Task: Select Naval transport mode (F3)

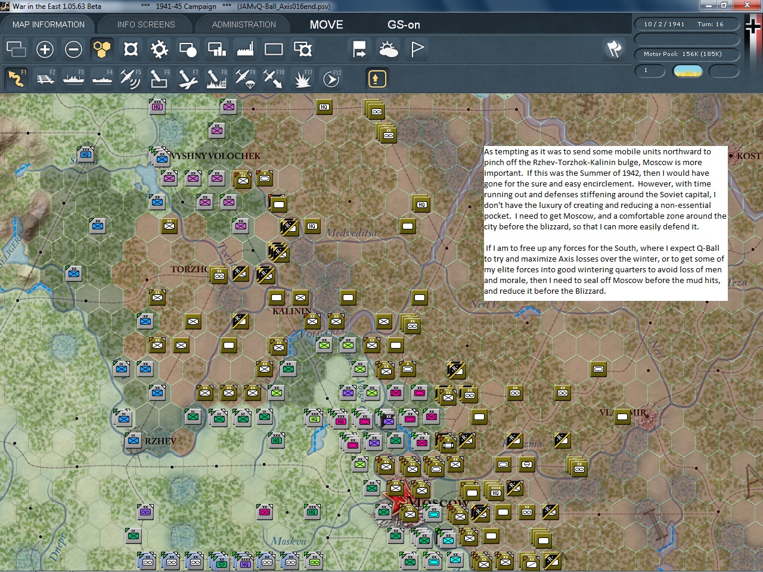Action: [x=73, y=79]
